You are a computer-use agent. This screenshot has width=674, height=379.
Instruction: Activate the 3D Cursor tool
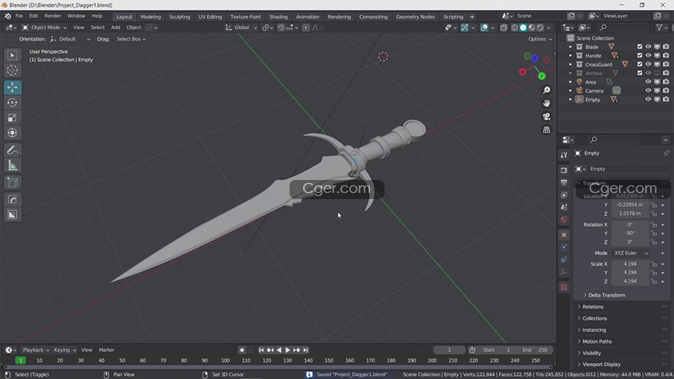click(x=12, y=70)
